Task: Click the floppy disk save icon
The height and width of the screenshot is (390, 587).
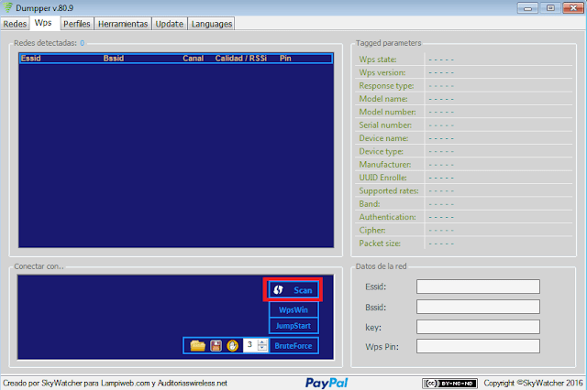Action: point(216,345)
